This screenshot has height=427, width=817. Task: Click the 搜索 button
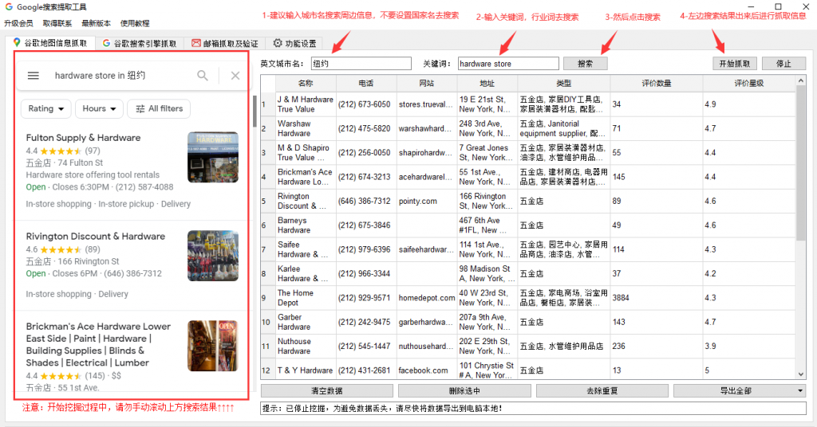(x=585, y=64)
